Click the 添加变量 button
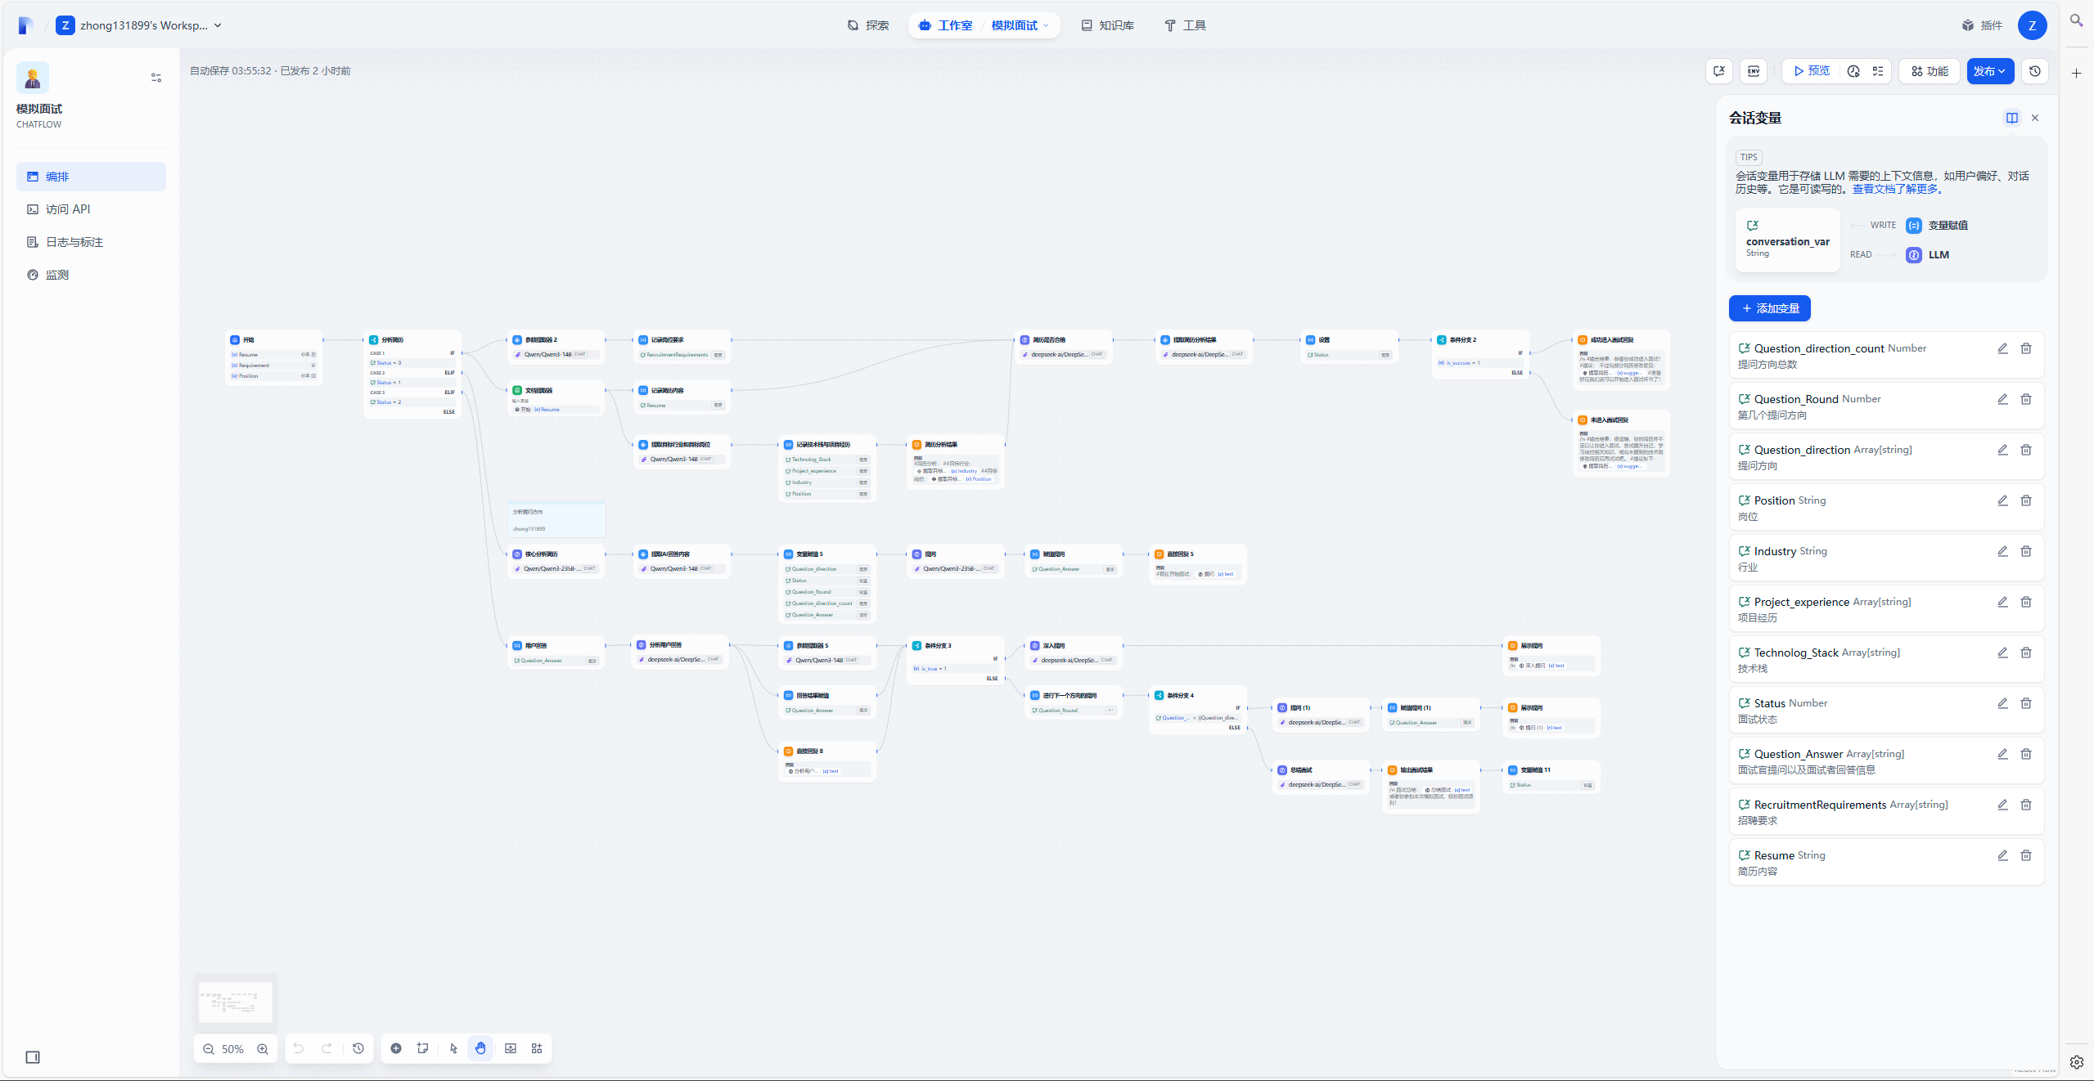 click(1769, 308)
